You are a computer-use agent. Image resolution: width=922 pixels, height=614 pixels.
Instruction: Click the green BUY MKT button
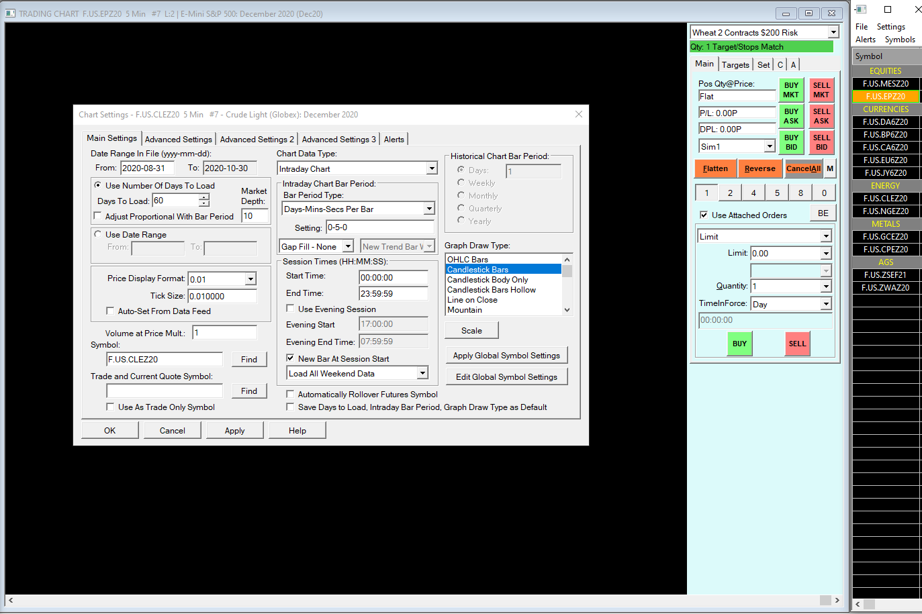pyautogui.click(x=791, y=90)
